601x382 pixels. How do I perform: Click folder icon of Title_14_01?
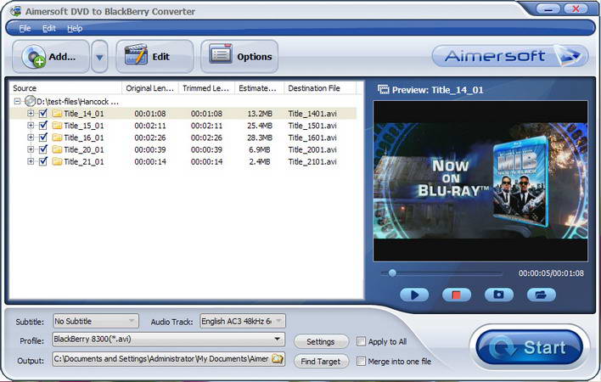click(57, 114)
